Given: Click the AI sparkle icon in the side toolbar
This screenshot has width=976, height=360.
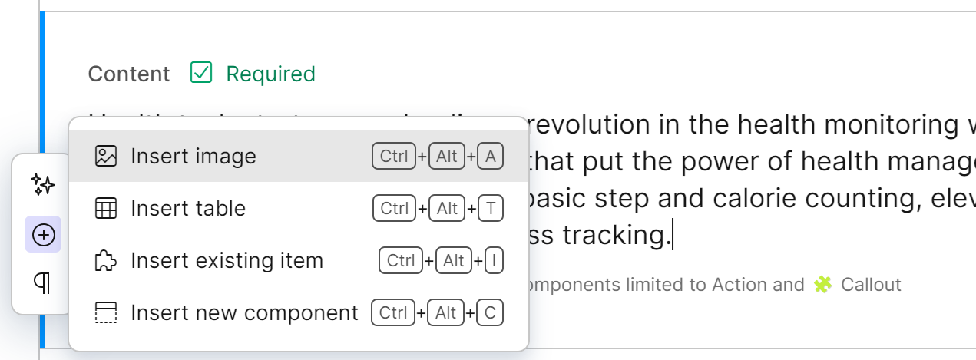Looking at the screenshot, I should pyautogui.click(x=43, y=183).
